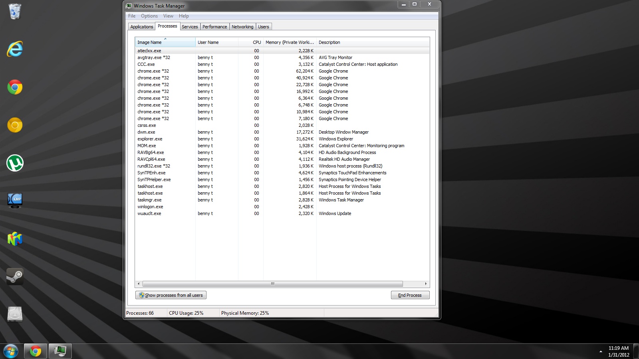Select the atiedxx.exe process row

[x=282, y=51]
